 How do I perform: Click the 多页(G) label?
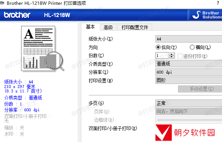tap(96, 103)
